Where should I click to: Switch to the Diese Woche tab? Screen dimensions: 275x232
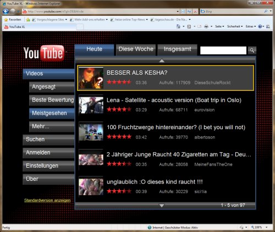136,49
